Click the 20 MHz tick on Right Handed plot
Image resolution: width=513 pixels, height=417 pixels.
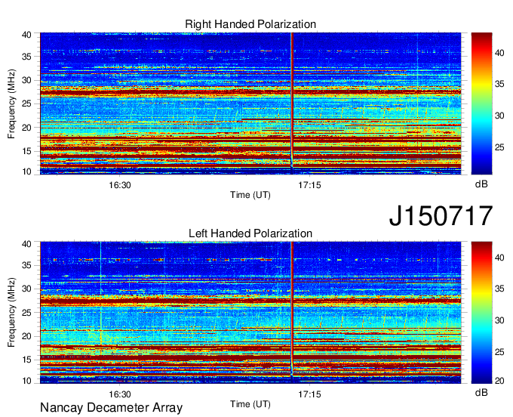(x=26, y=128)
